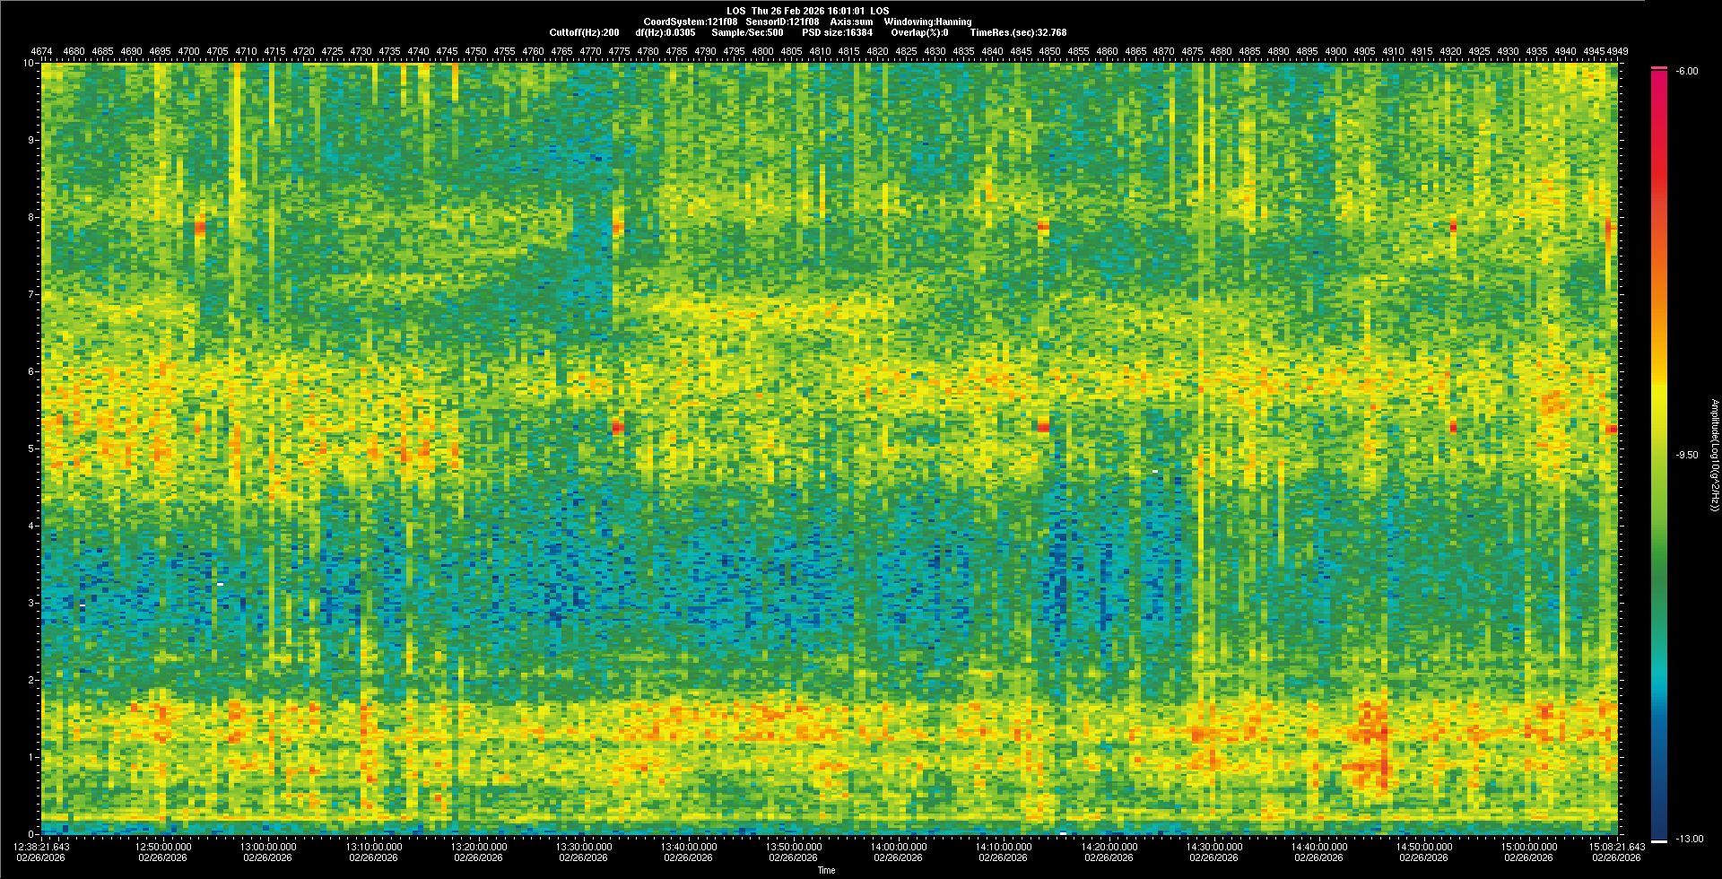
Task: Select the '12:38:21.643' start time label
Action: [42, 846]
